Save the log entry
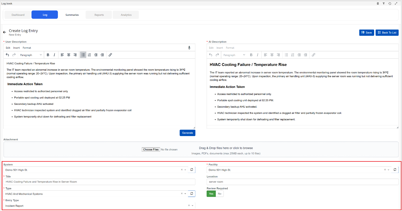Screen dimensions: 402x211 coord(366,32)
